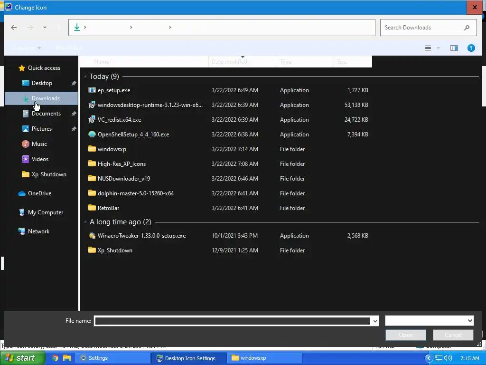Click the VC_redist.x64.exe icon

pos(92,119)
